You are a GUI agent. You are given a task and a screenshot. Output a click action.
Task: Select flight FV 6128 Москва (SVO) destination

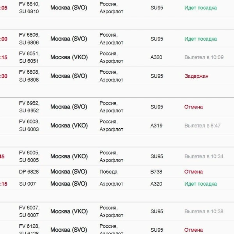click(69, 230)
